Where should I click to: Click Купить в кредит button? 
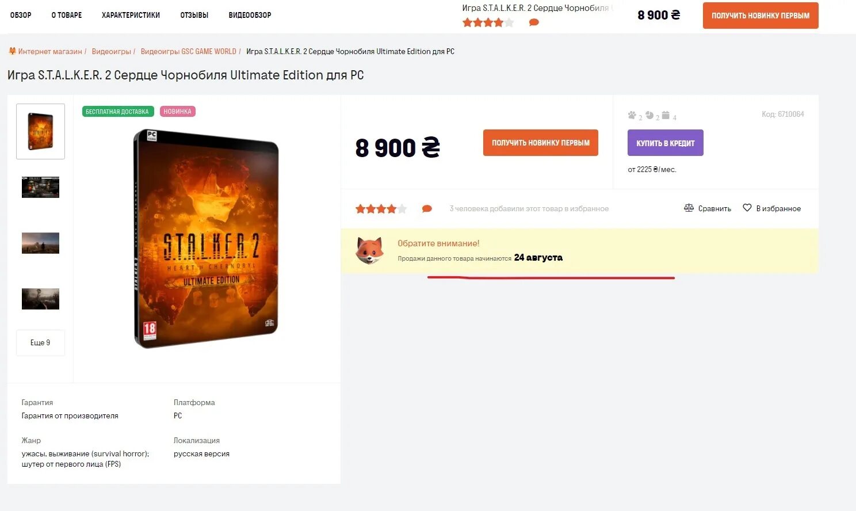tap(666, 143)
